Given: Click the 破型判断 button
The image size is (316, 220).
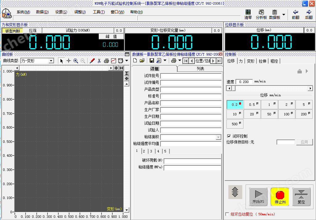Looking at the screenshot, I should click(13, 31).
